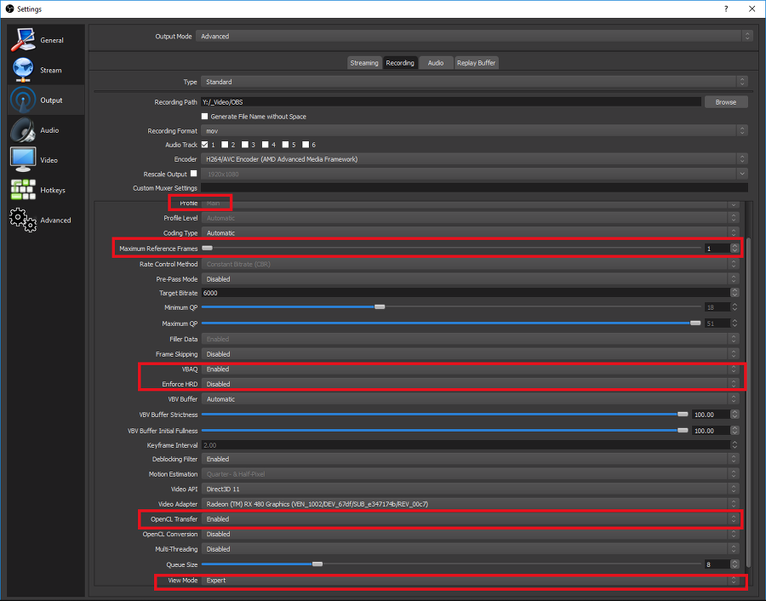The image size is (766, 601).
Task: Open the Hotkeys keyboard icon
Action: click(x=23, y=190)
